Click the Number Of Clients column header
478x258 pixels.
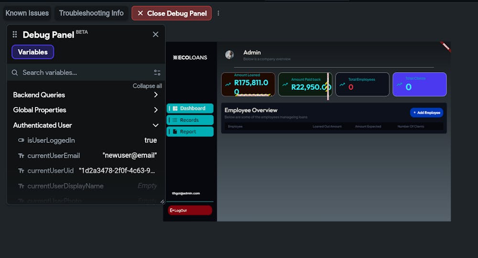tap(411, 127)
